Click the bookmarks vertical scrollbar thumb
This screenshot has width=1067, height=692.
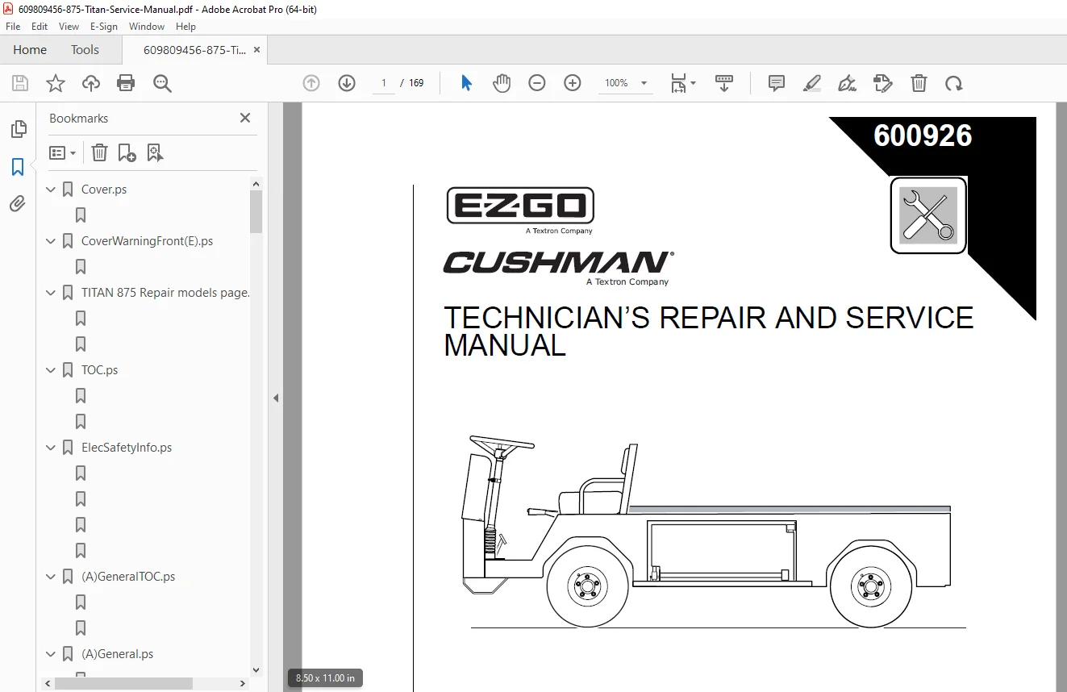256,211
